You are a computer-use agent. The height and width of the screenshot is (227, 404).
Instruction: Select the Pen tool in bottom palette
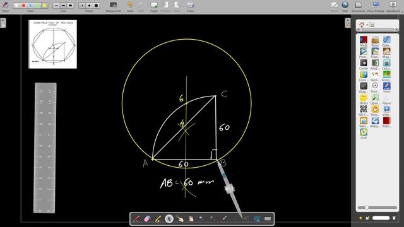pyautogui.click(x=136, y=219)
